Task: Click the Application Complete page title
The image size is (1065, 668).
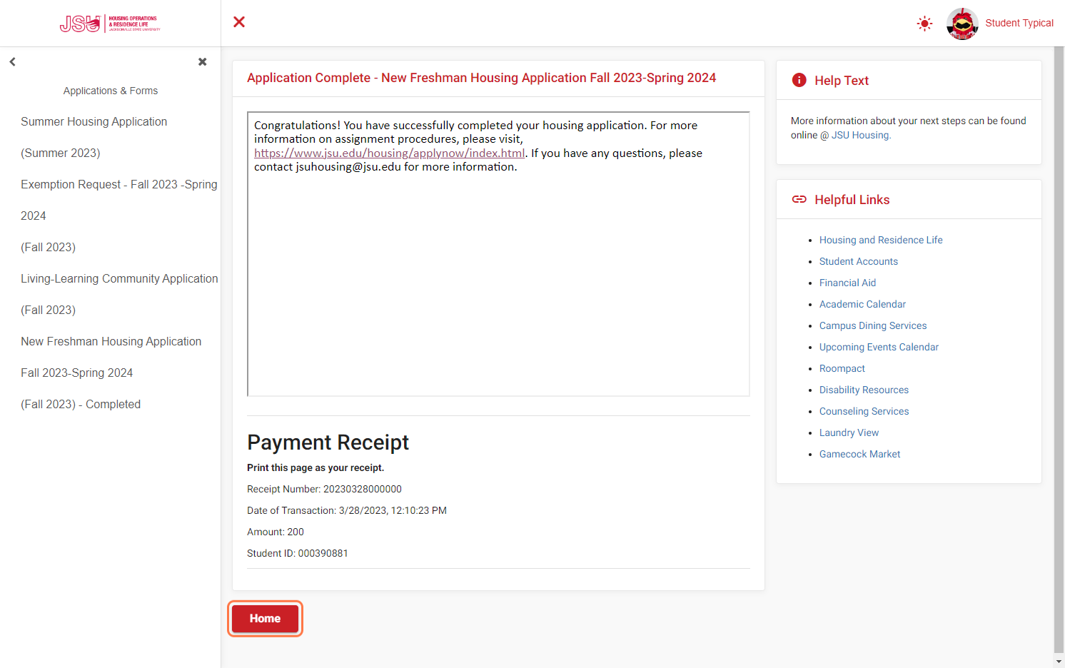Action: pos(482,78)
